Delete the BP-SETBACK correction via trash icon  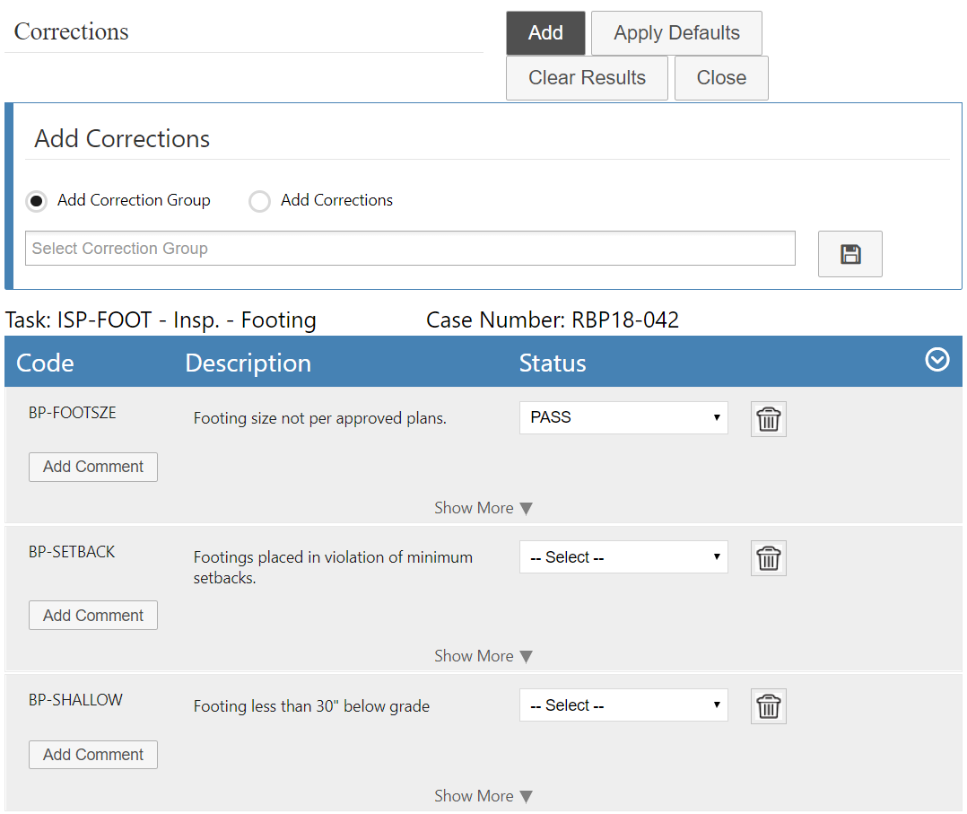(x=769, y=558)
